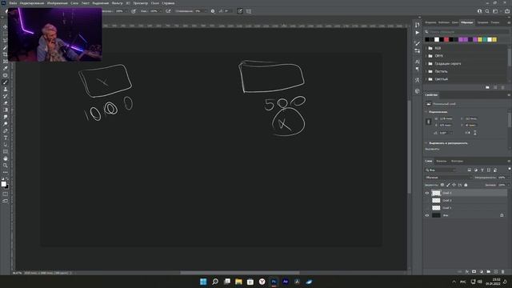Viewport: 512px width, 288px height.
Task: Create new swatch group folder
Action: click(487, 87)
